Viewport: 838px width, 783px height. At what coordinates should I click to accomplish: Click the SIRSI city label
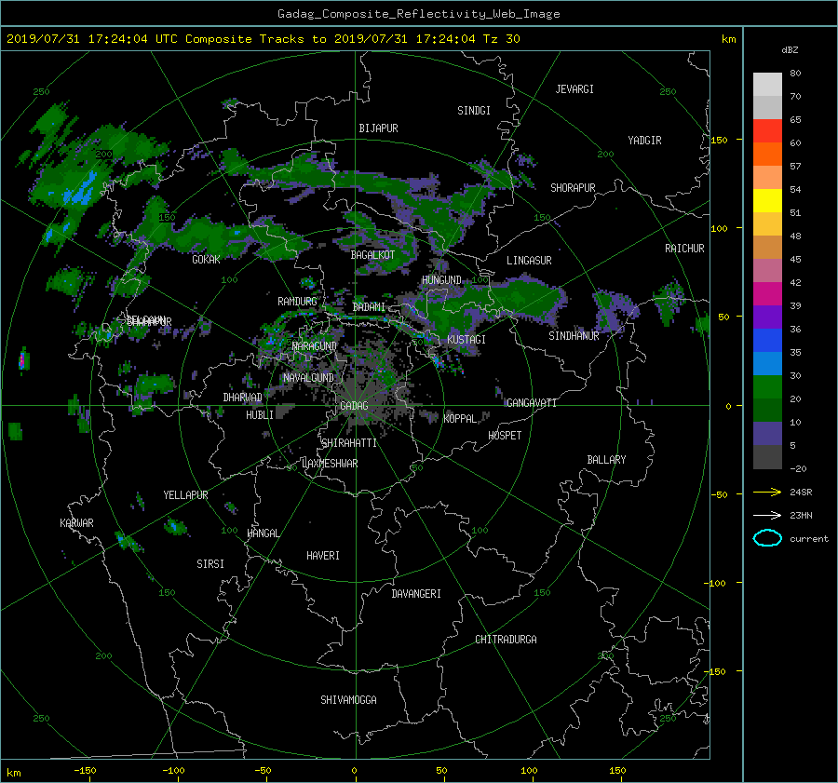tap(210, 564)
